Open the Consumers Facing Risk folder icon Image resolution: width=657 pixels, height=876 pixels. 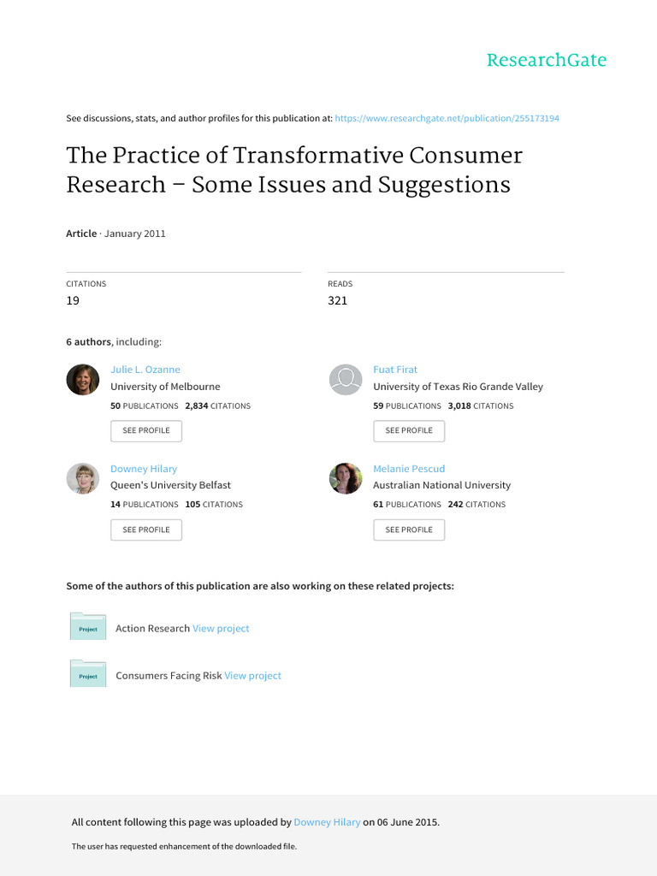pos(88,673)
